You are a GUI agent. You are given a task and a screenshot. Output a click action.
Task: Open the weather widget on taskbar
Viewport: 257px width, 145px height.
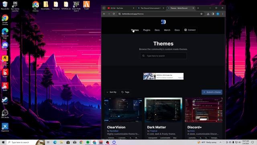click(207, 142)
